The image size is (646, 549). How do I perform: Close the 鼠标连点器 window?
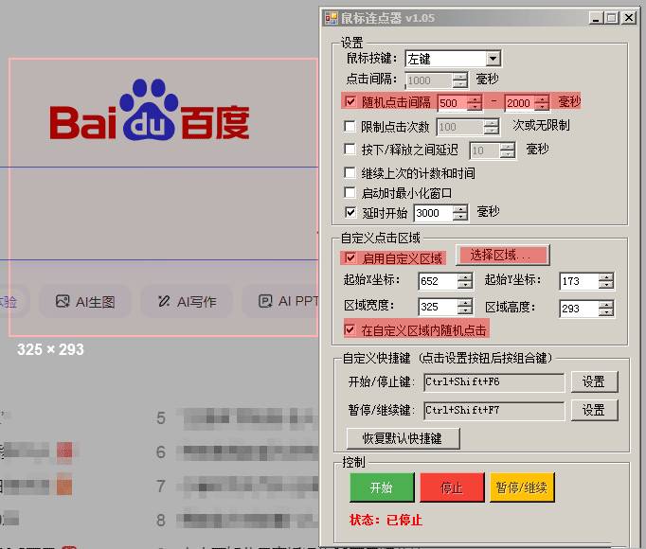click(x=629, y=18)
